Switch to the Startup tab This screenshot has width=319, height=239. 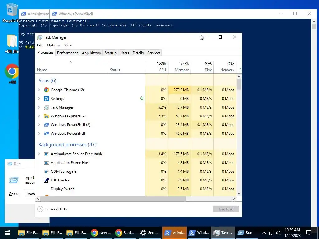[111, 53]
